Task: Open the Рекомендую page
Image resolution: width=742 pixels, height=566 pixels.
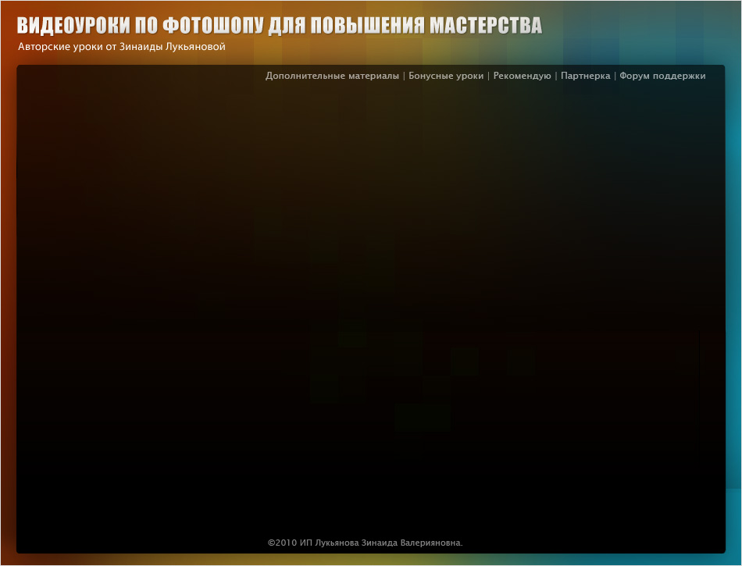Action: [522, 77]
